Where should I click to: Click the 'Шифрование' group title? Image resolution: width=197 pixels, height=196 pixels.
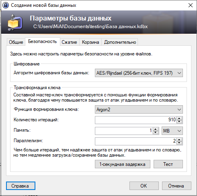pos(27,64)
